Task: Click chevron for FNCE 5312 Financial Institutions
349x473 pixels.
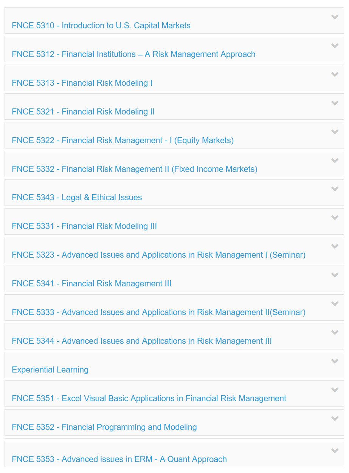Action: (335, 46)
